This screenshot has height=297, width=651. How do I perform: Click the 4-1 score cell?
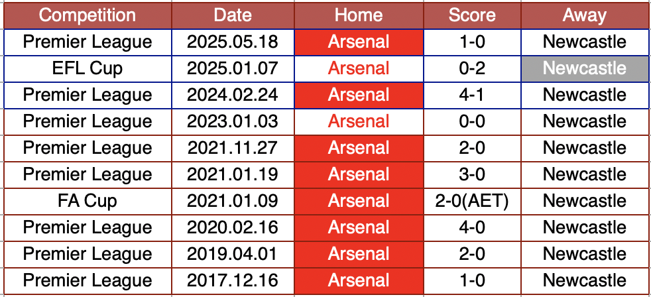(x=472, y=95)
